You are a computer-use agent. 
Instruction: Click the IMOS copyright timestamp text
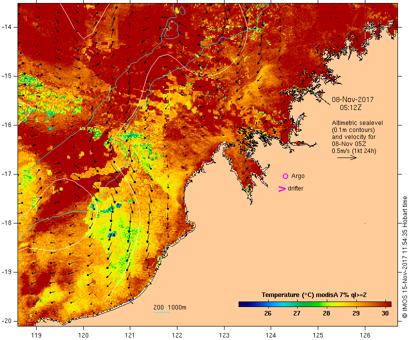coord(405,257)
